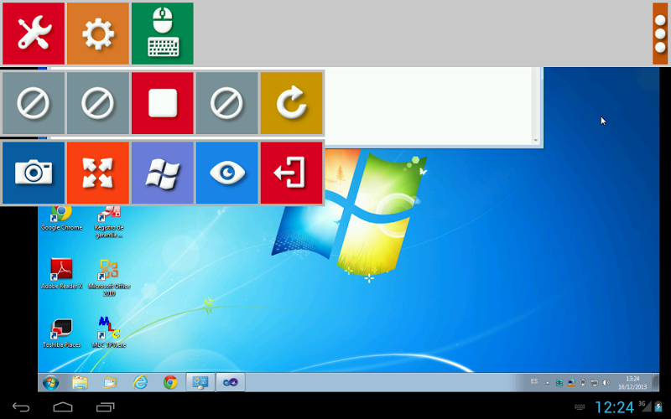Viewport: 671px width, 419px height.
Task: Tap the disabled tile between stop and refresh
Action: [226, 103]
